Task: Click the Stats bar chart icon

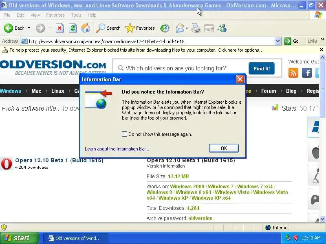Action: tap(275, 107)
